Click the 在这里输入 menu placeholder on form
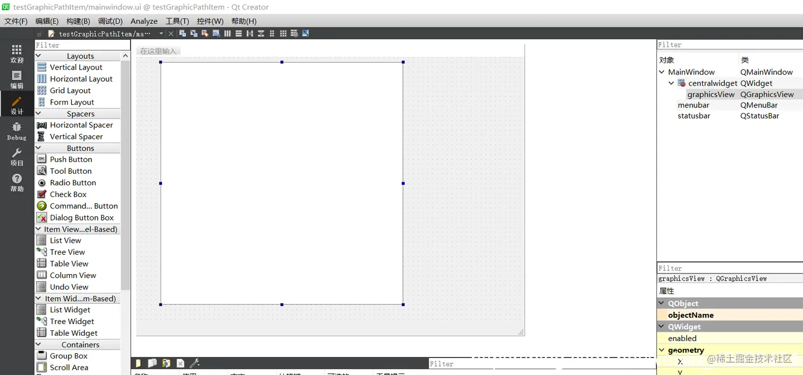Viewport: 803px width, 375px height. (x=158, y=51)
